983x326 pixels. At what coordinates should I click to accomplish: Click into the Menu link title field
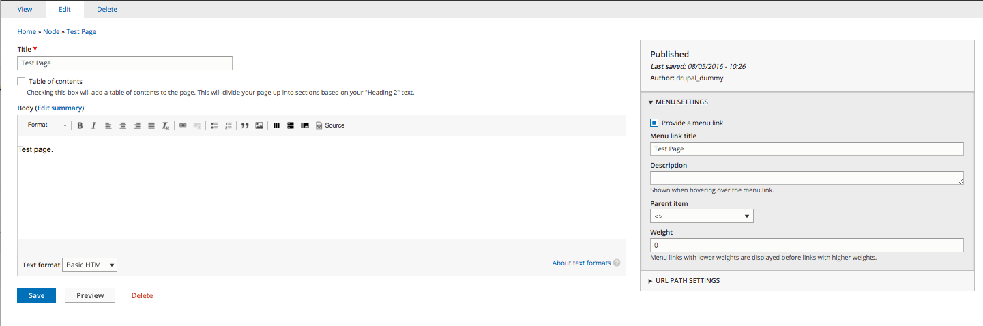point(806,149)
